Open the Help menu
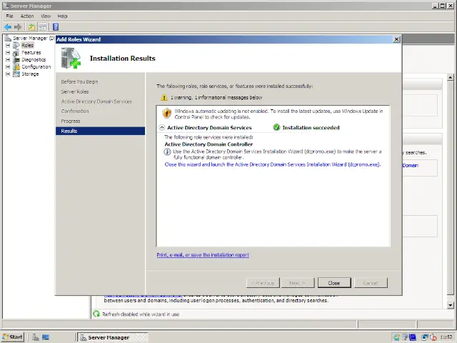457x343 pixels. (x=62, y=16)
